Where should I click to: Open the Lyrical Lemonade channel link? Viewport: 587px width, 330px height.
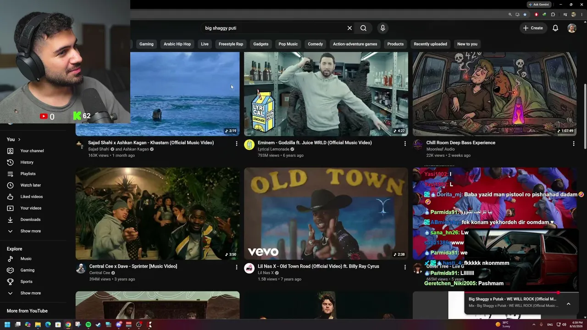(273, 149)
